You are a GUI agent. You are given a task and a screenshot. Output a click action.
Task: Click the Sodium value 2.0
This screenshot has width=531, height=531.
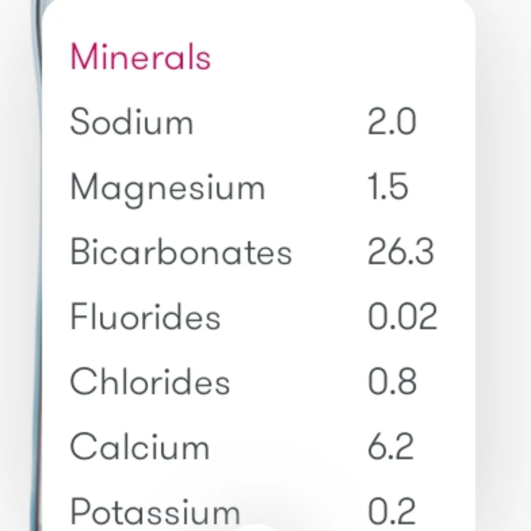point(392,122)
